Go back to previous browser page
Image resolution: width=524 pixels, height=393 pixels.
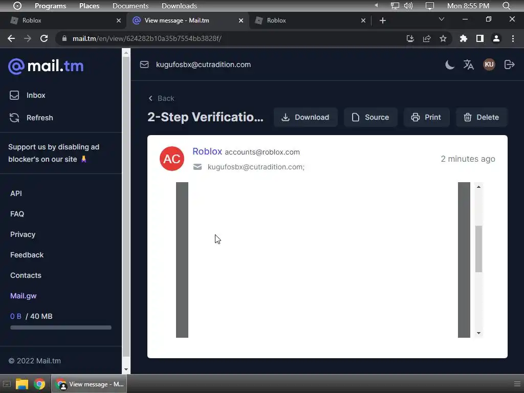click(x=11, y=38)
